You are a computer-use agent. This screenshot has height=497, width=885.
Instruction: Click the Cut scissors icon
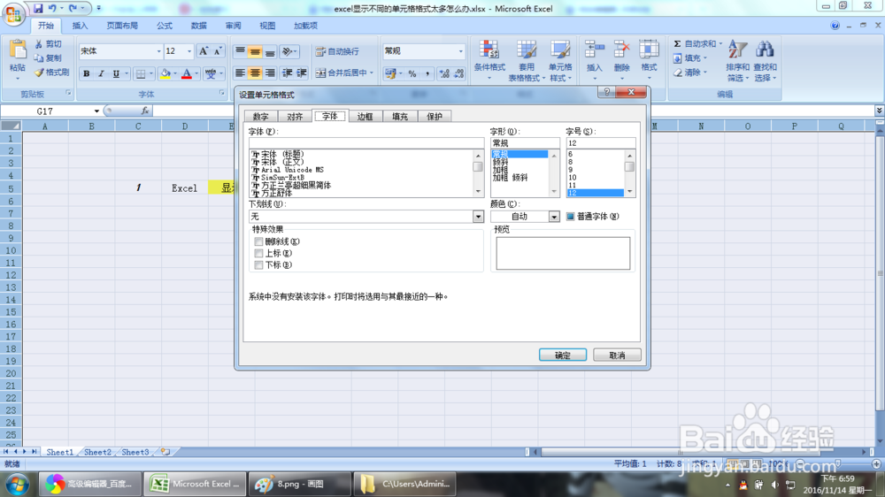coord(38,44)
